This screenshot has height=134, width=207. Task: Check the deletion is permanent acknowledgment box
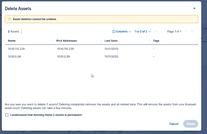click(7, 115)
